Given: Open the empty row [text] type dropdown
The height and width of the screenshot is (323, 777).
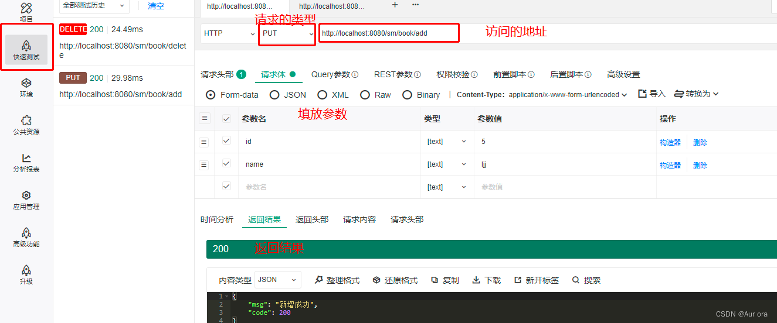Looking at the screenshot, I should pos(447,187).
